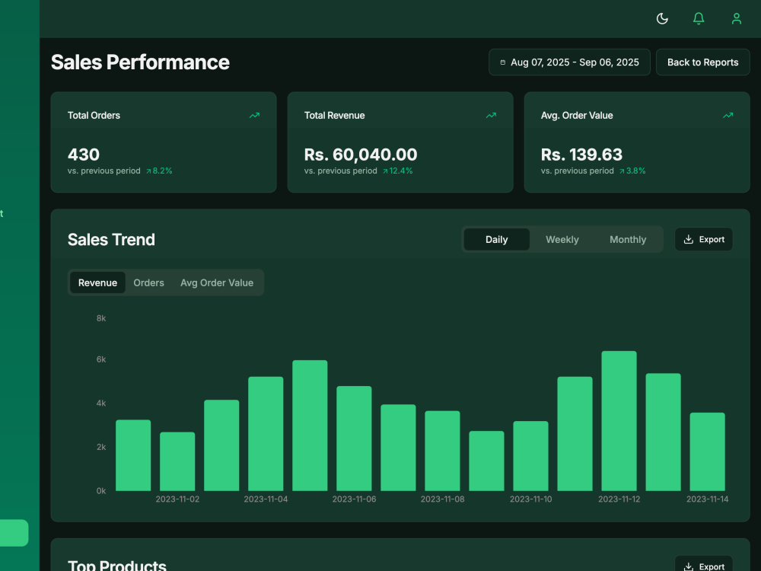The width and height of the screenshot is (761, 571).
Task: Click the 12.4% change indicator
Action: tap(397, 171)
